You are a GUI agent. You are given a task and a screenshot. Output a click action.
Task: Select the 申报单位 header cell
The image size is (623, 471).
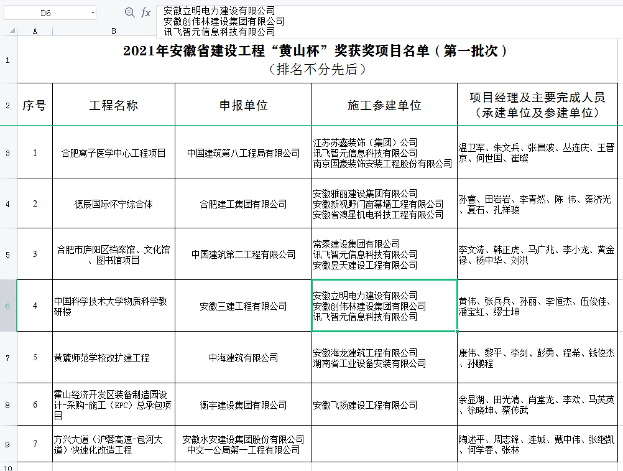243,105
